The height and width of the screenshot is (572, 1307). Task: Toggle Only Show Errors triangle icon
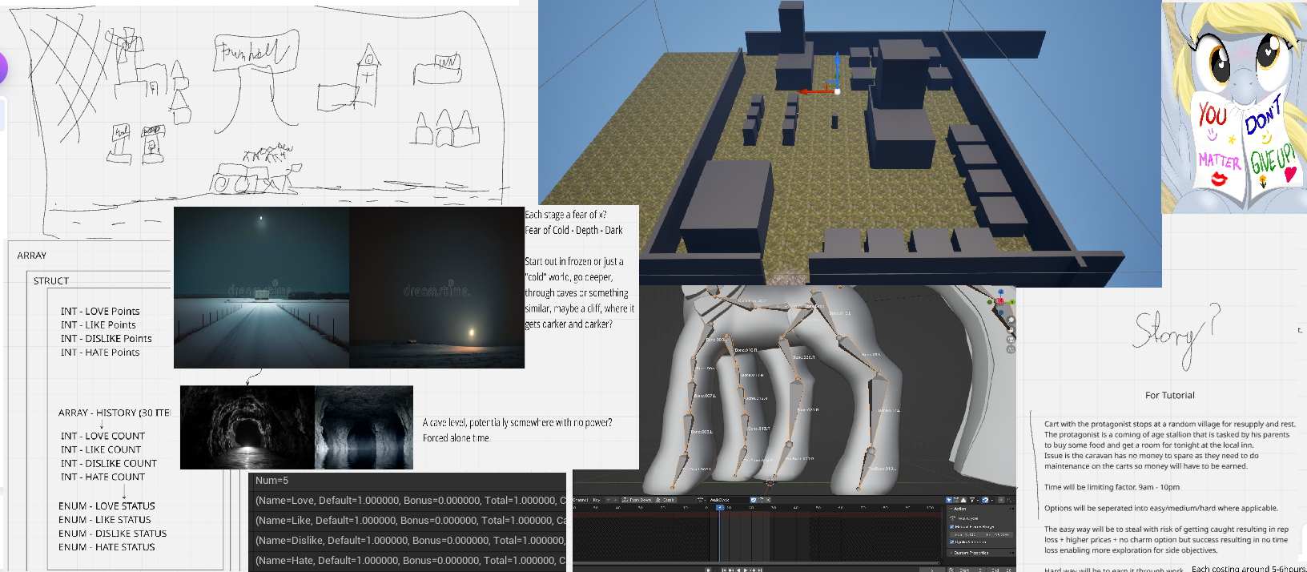[963, 500]
